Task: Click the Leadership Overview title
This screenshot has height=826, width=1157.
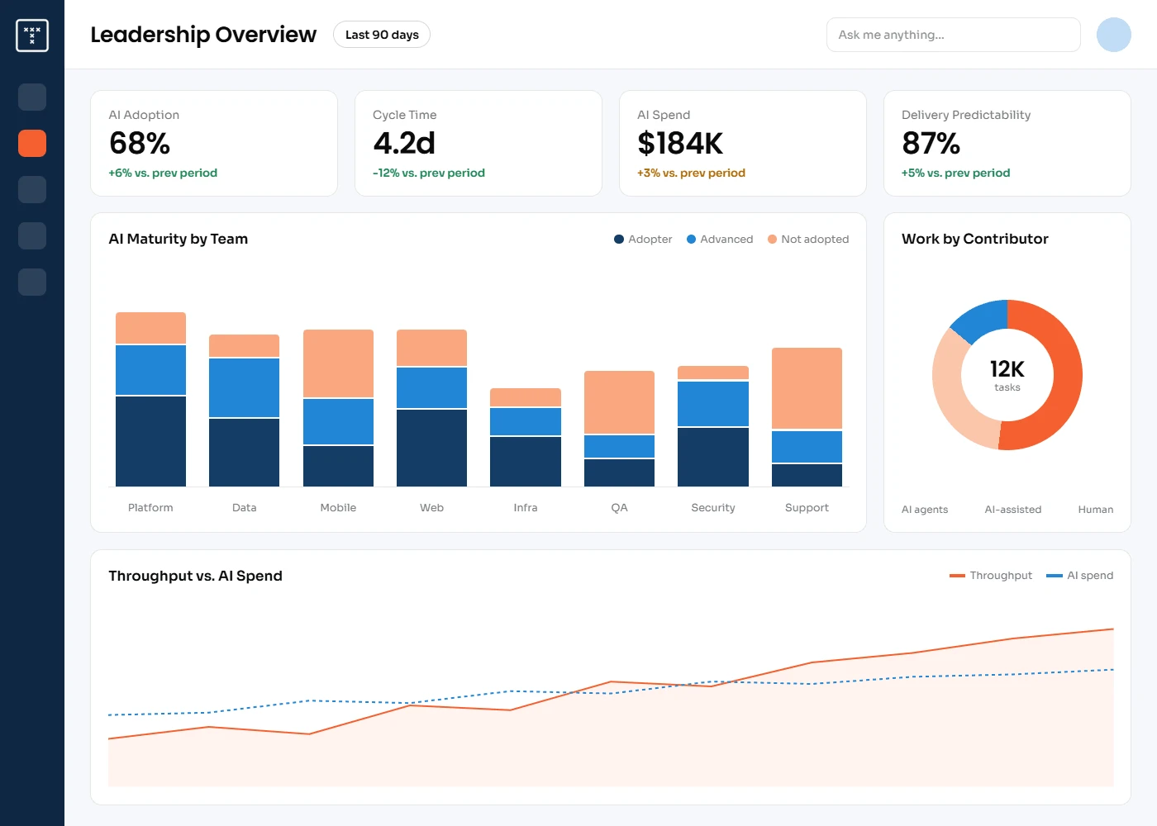Action: coord(203,35)
